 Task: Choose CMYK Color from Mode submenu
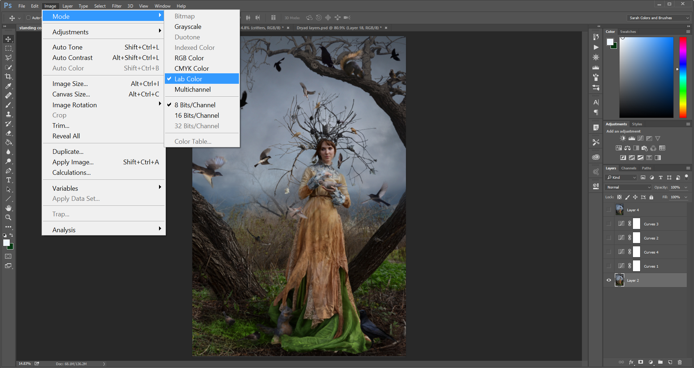tap(192, 69)
